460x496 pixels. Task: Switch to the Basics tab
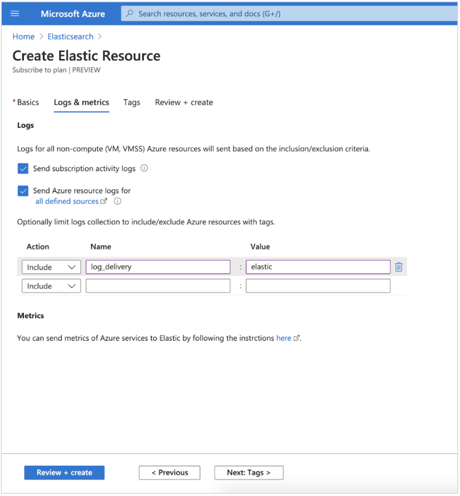click(x=28, y=102)
